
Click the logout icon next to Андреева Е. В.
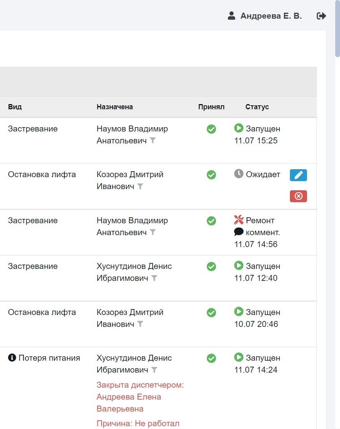pos(321,16)
